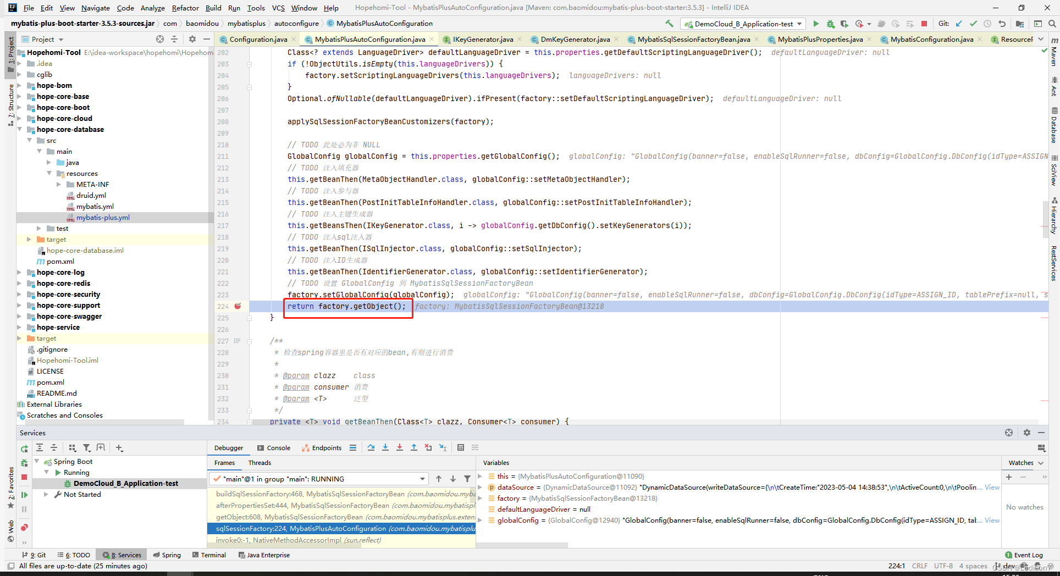
Task: Open the Spring tool window button
Action: [167, 555]
